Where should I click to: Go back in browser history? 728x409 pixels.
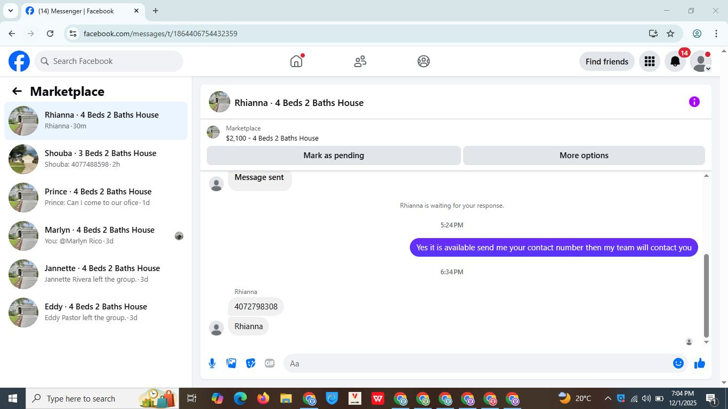point(12,34)
